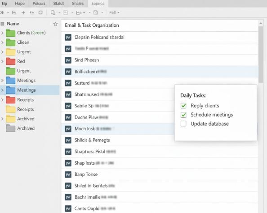This screenshot has width=267, height=213.
Task: Select the highlighted Meetings folder
Action: 30,90
